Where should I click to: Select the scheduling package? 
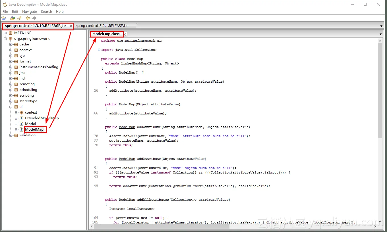28,90
